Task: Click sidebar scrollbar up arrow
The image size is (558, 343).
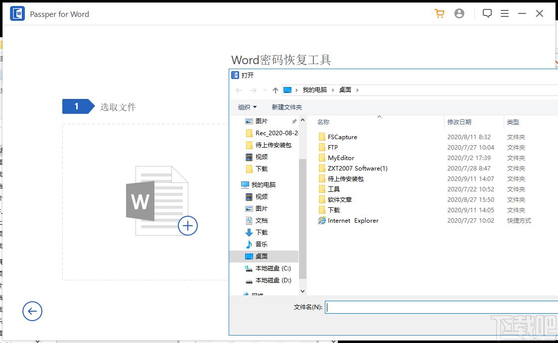Action: (x=302, y=120)
